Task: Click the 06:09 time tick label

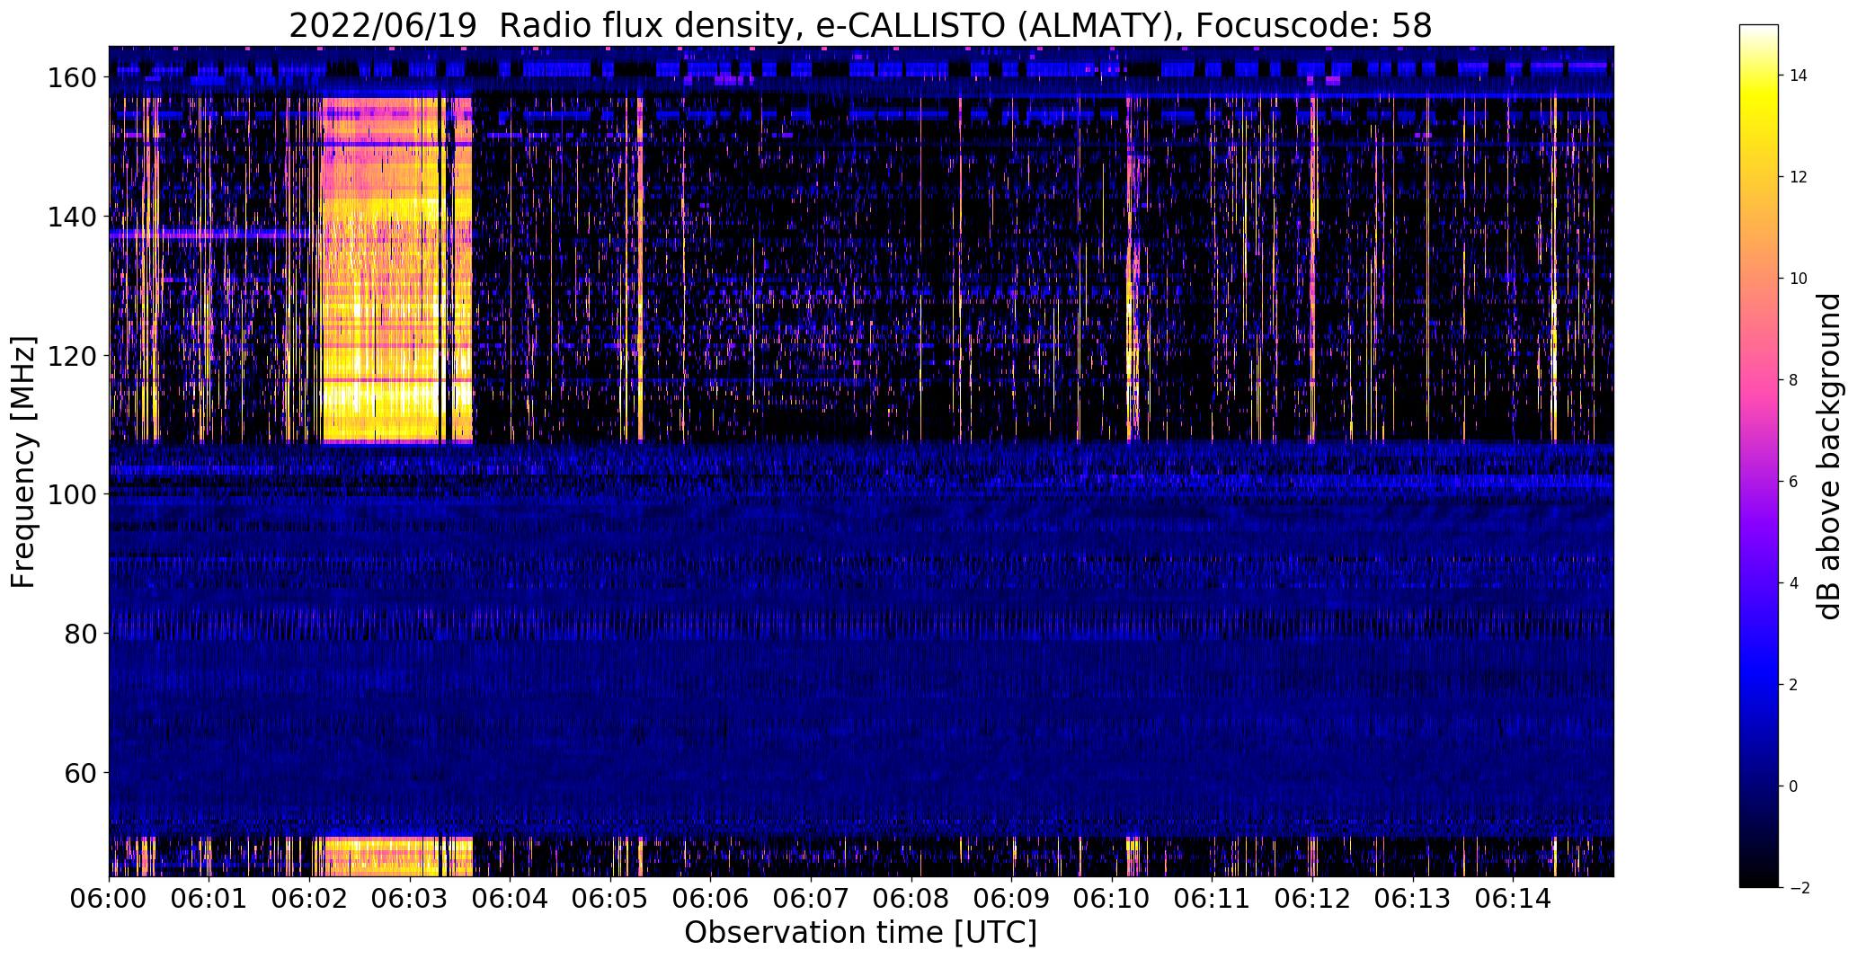Action: (x=1012, y=899)
